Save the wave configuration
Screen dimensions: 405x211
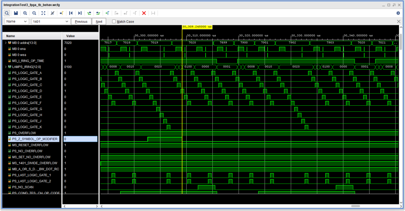[16, 13]
